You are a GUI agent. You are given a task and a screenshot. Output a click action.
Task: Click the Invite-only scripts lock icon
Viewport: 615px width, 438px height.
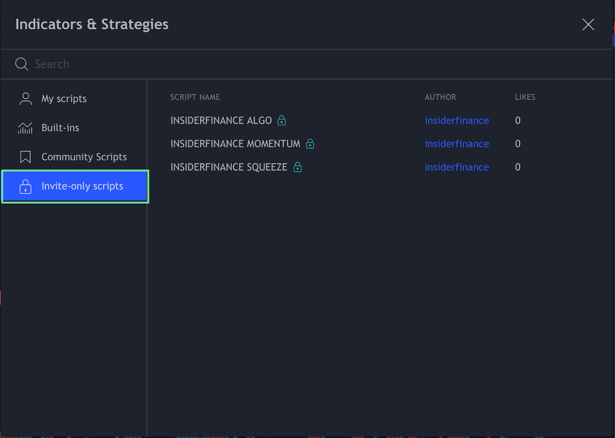click(x=25, y=187)
